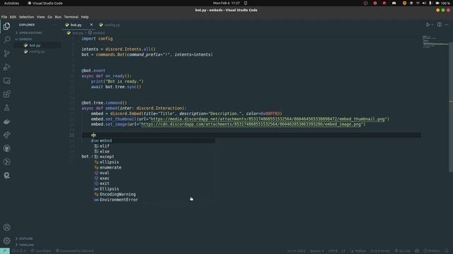Viewport: 453px width, 254px height.
Task: Open the Accounts icon in activity bar
Action: coord(6,227)
